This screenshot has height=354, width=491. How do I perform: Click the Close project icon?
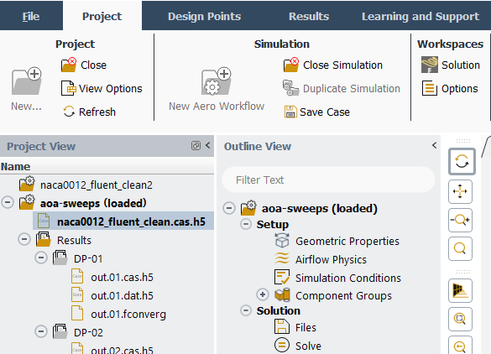point(69,65)
